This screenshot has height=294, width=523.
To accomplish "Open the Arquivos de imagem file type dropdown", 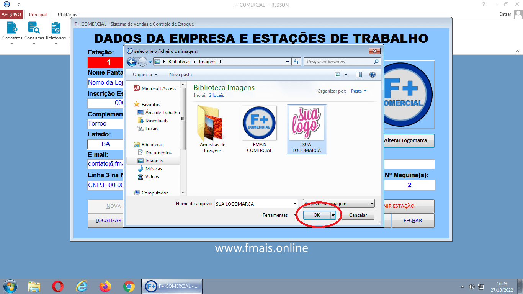I will coord(339,204).
